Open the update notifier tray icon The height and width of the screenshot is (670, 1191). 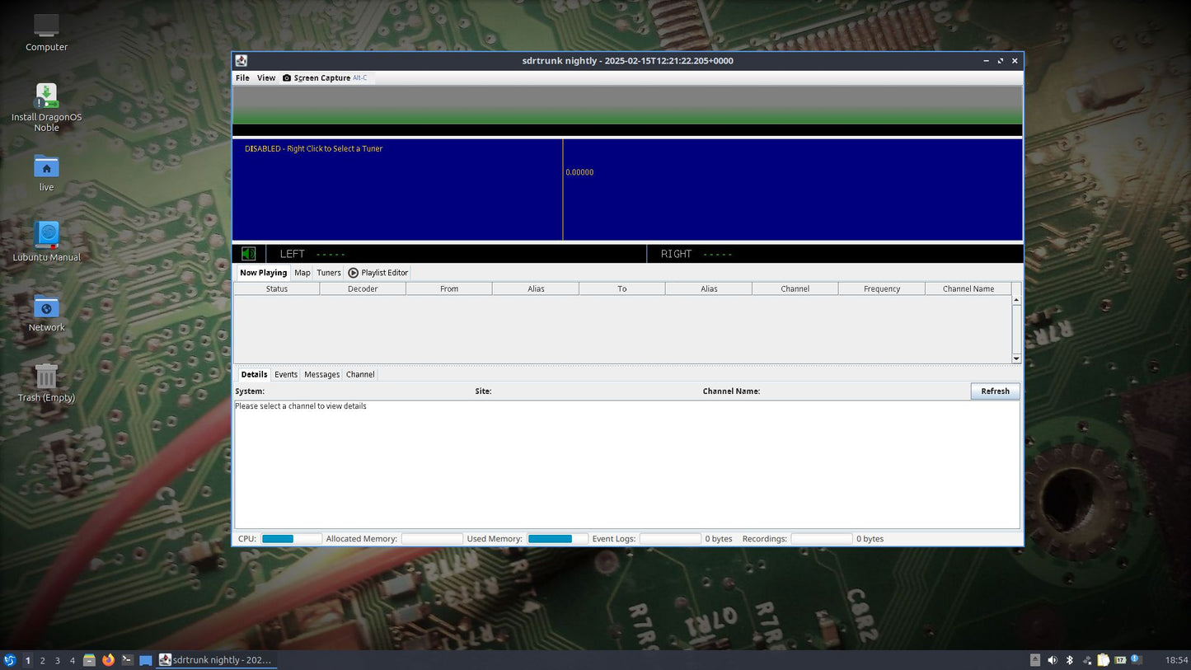click(1137, 659)
